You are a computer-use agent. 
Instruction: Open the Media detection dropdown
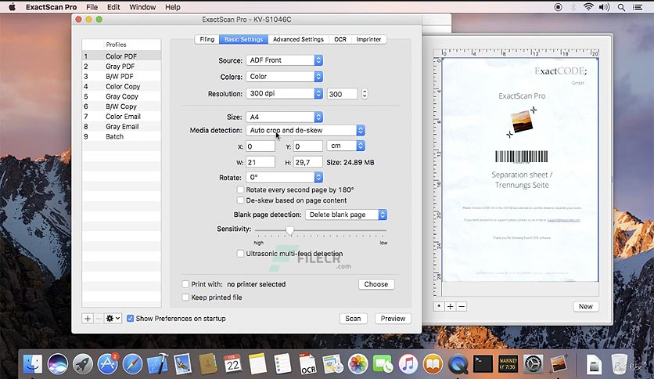click(x=305, y=130)
